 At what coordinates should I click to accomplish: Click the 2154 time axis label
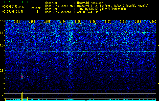tap(62, 21)
